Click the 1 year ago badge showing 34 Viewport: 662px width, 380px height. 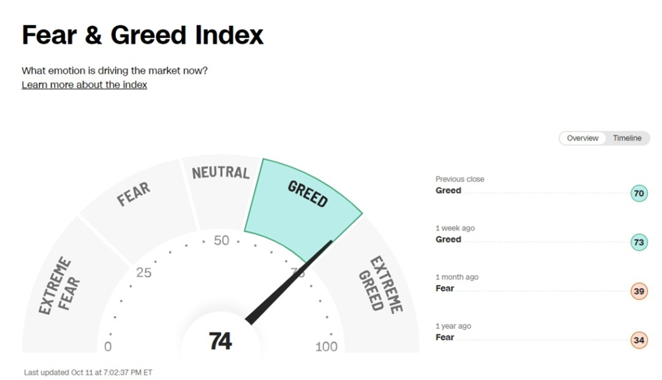639,340
